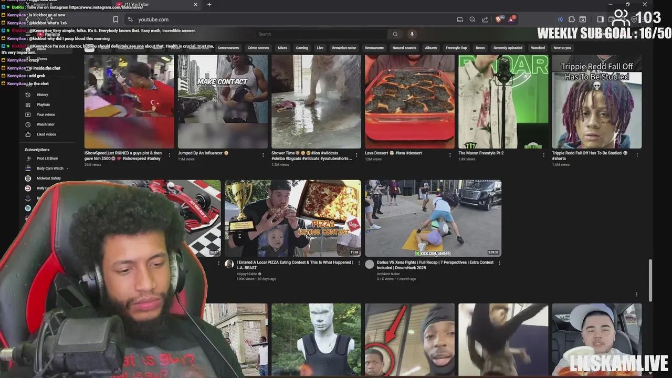Open options menu for PIZZA Eating Contest video
Image resolution: width=672 pixels, height=378 pixels.
pos(359,262)
